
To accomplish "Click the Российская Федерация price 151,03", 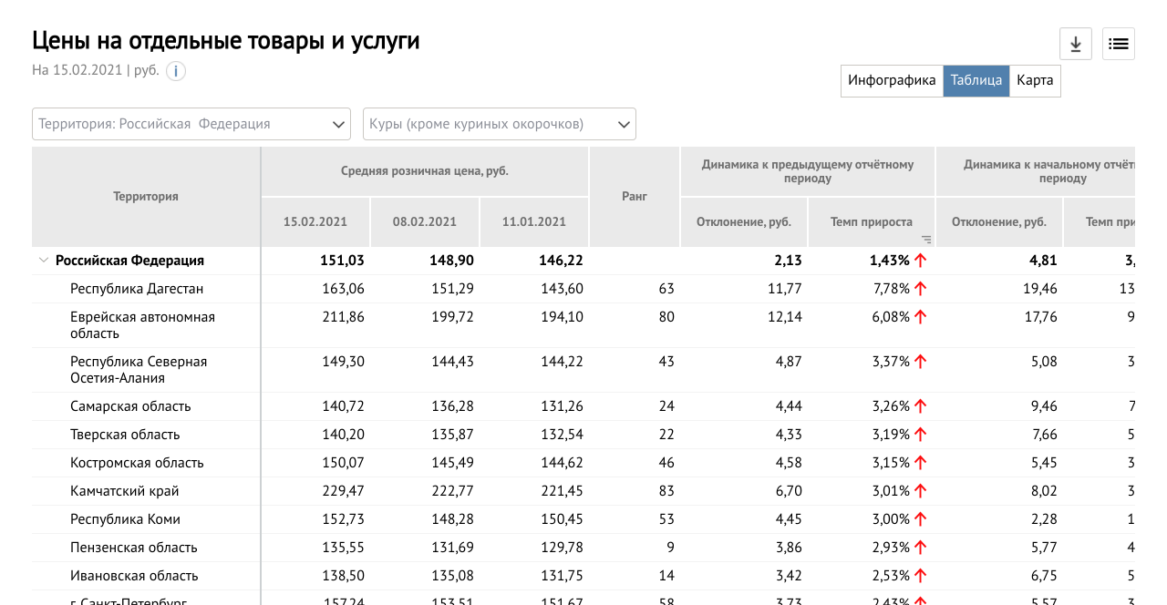I will (342, 261).
